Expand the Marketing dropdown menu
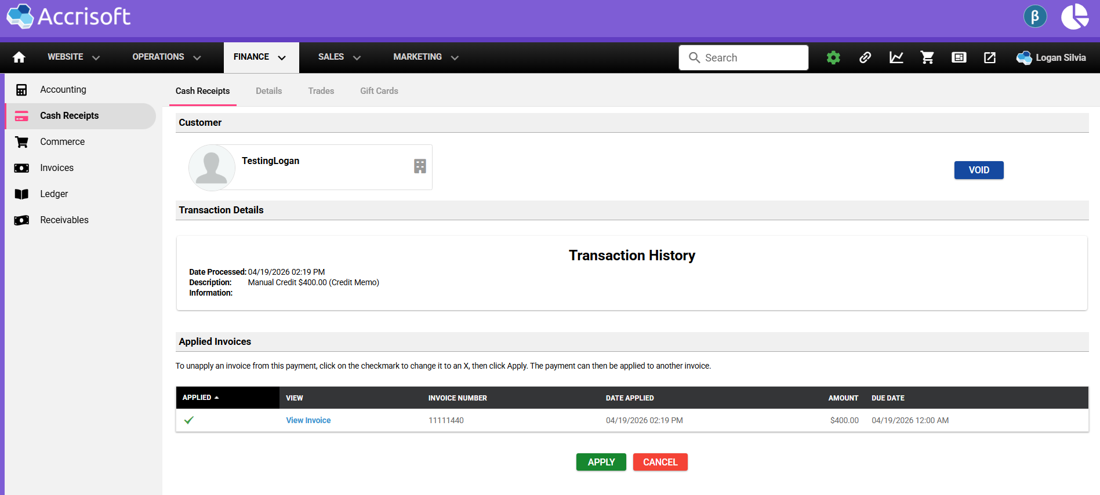 (x=426, y=57)
